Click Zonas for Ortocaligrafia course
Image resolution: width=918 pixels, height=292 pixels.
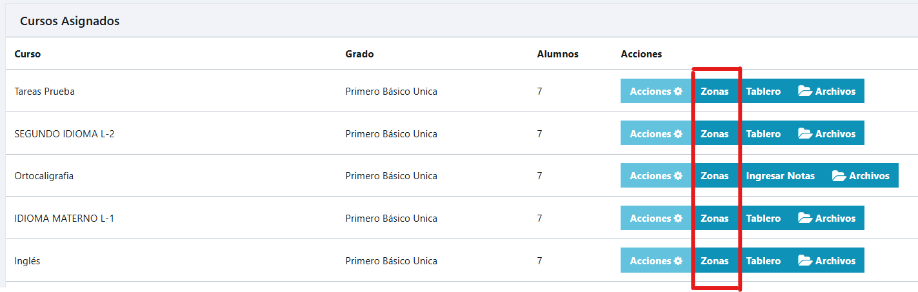click(715, 175)
